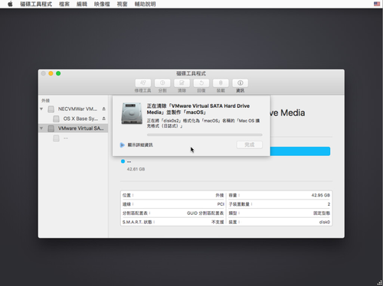Click the erase progress bar
The height and width of the screenshot is (286, 383).
pyautogui.click(x=205, y=135)
